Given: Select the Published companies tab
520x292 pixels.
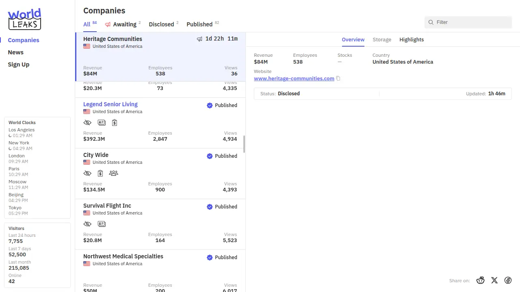Looking at the screenshot, I should tap(199, 24).
